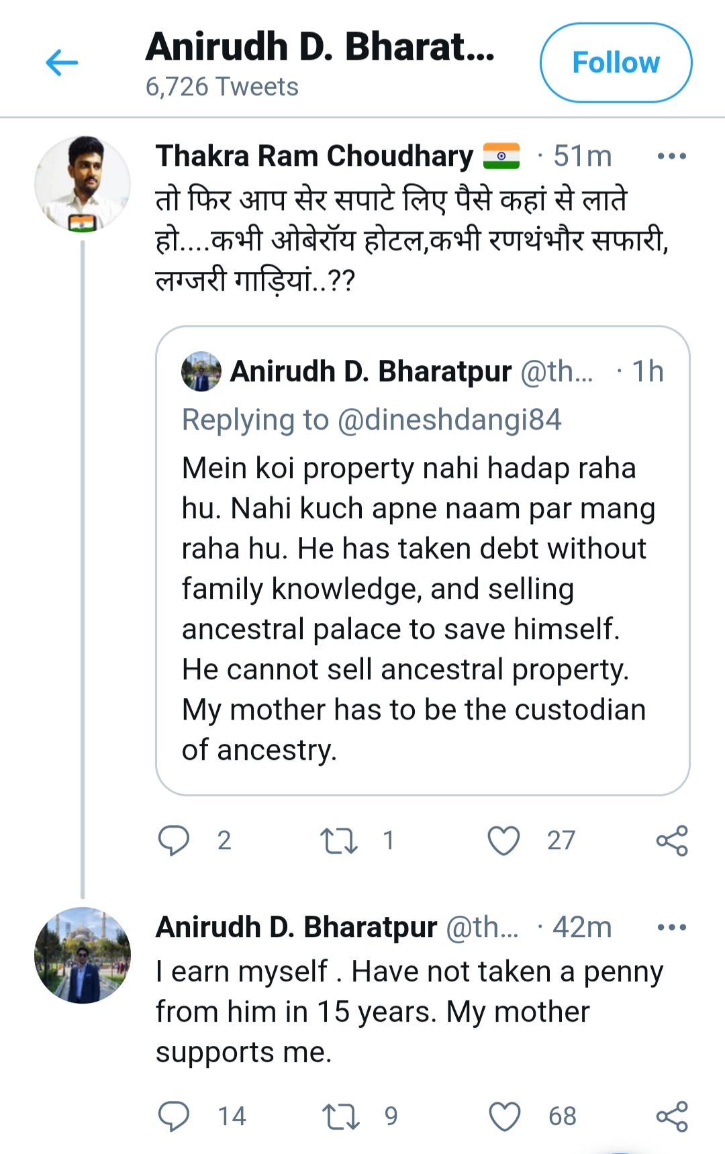Tap the back arrow icon
This screenshot has height=1154, width=725.
(x=62, y=63)
